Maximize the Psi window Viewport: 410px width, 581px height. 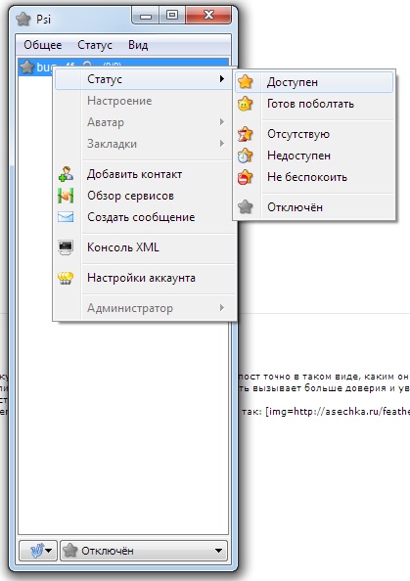(x=172, y=16)
